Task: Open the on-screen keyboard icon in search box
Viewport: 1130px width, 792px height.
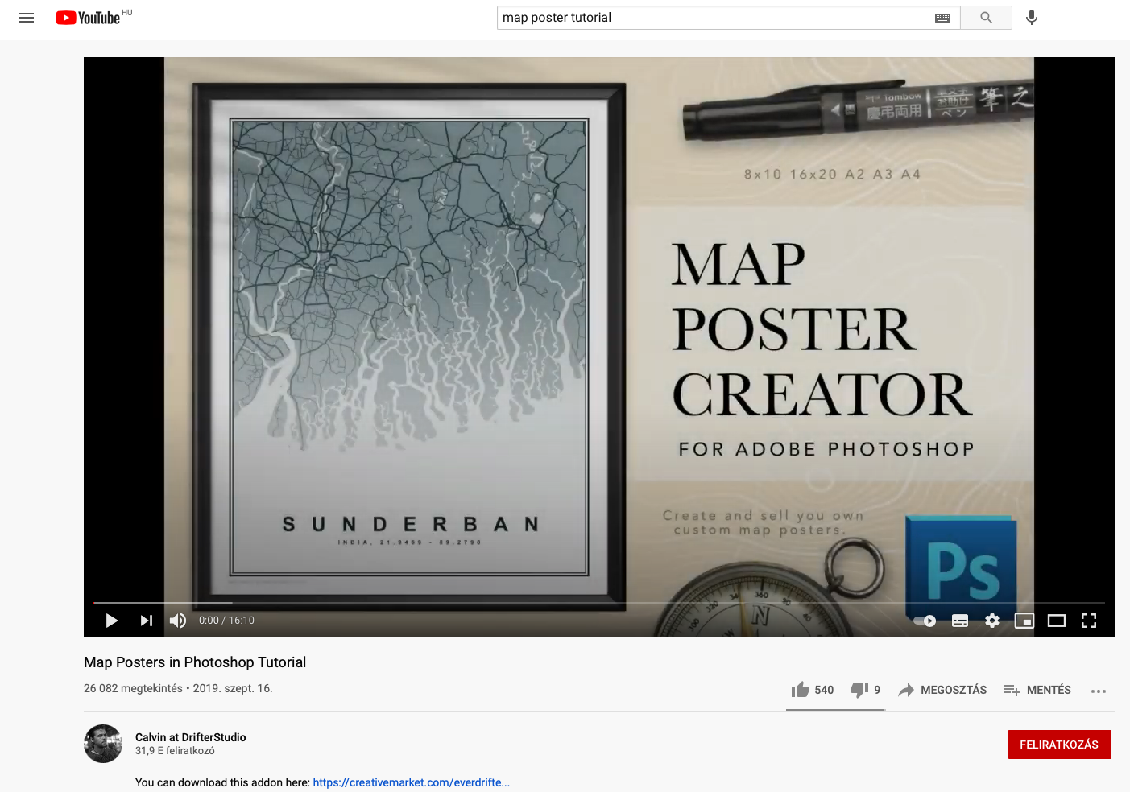Action: [x=943, y=18]
